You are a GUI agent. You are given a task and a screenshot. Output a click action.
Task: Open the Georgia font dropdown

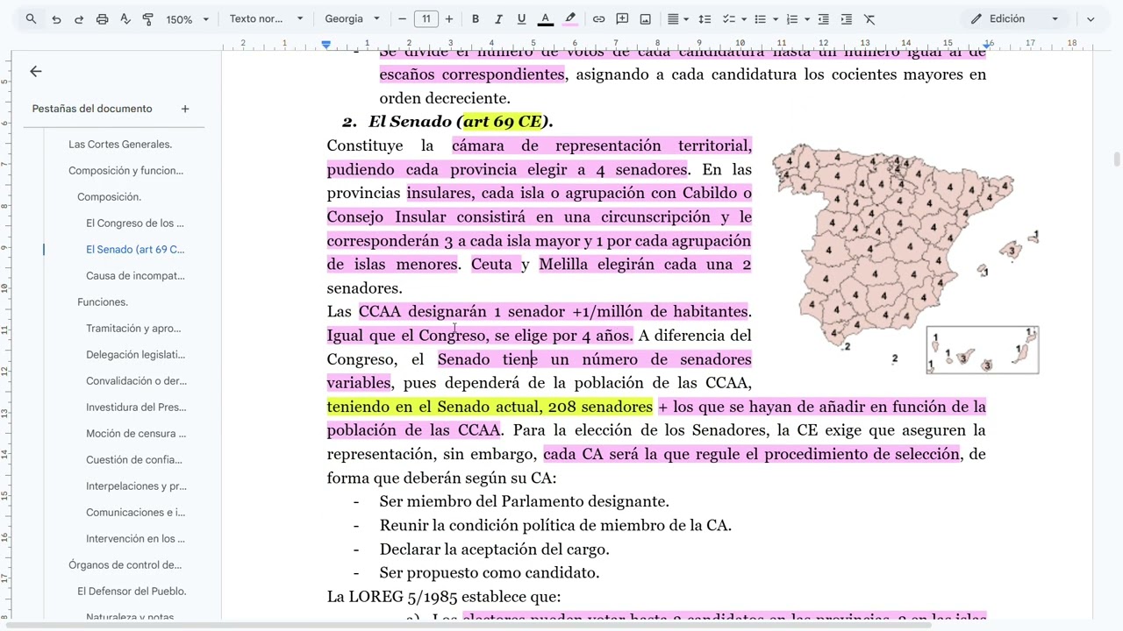coord(352,18)
